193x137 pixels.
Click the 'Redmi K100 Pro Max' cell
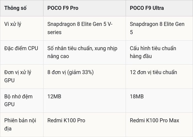coord(154,120)
